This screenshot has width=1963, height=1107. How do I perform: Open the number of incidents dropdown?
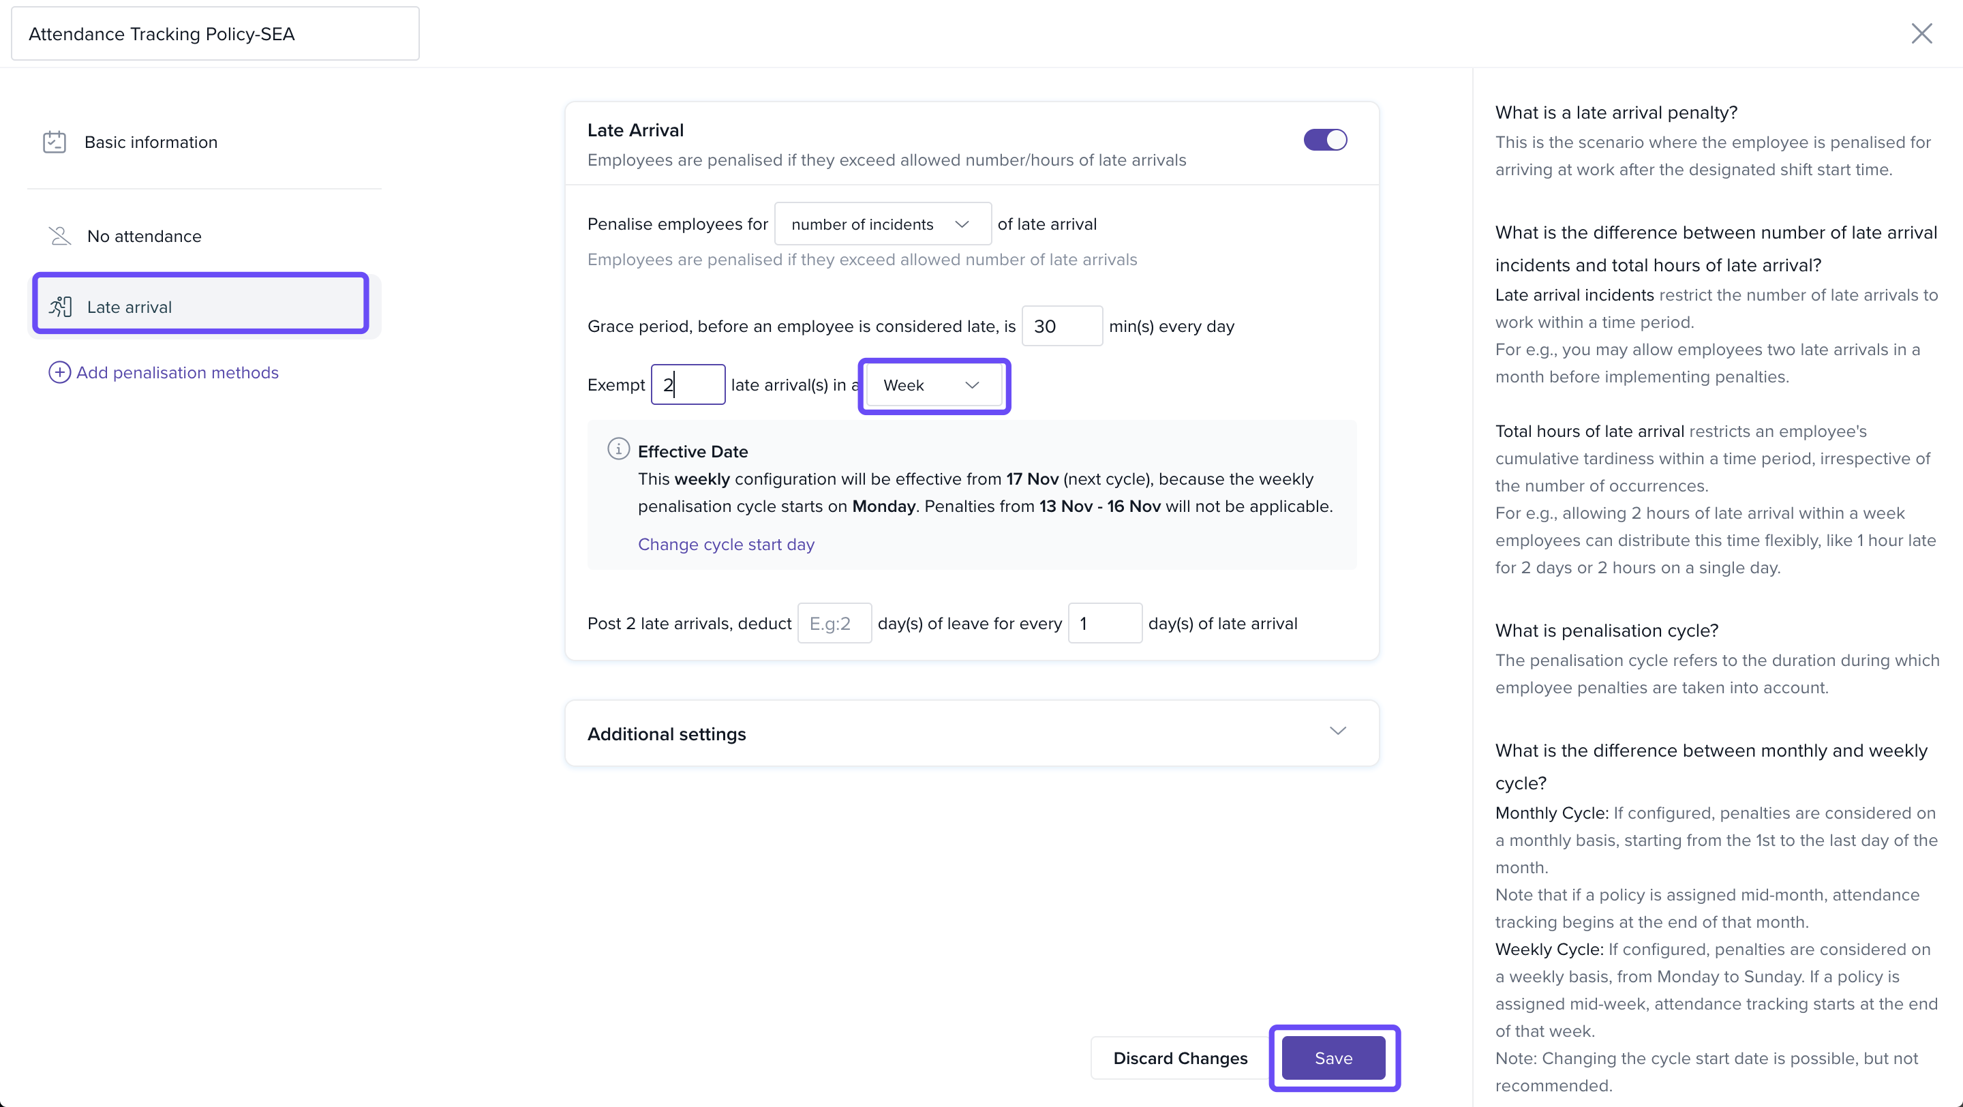pos(882,224)
